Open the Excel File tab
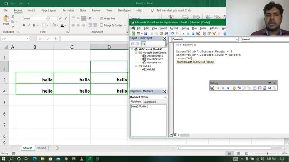The width and height of the screenshot is (289, 162). coord(5,10)
